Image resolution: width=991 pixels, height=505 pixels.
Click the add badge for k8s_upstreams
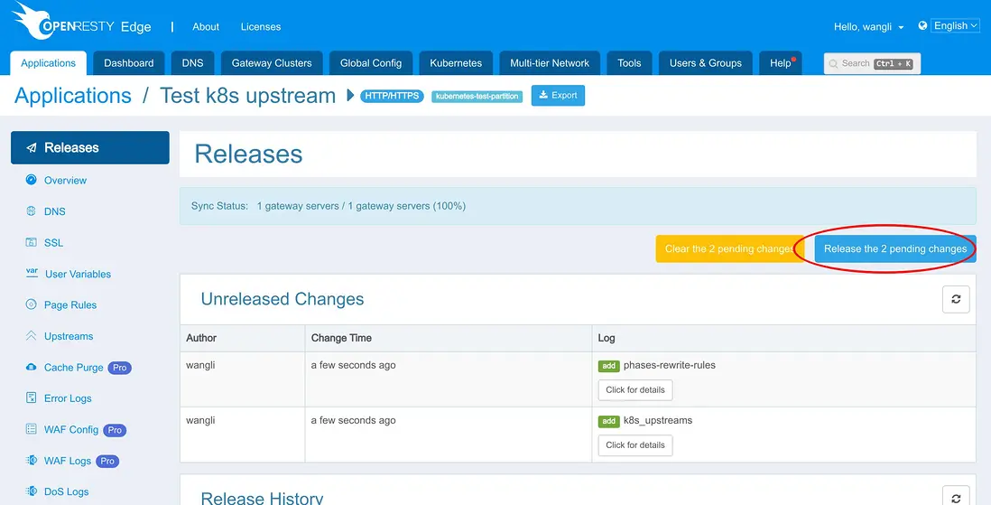[x=608, y=421]
